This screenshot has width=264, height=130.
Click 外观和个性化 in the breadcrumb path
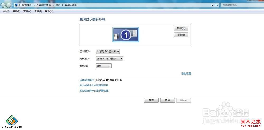[x=44, y=5]
